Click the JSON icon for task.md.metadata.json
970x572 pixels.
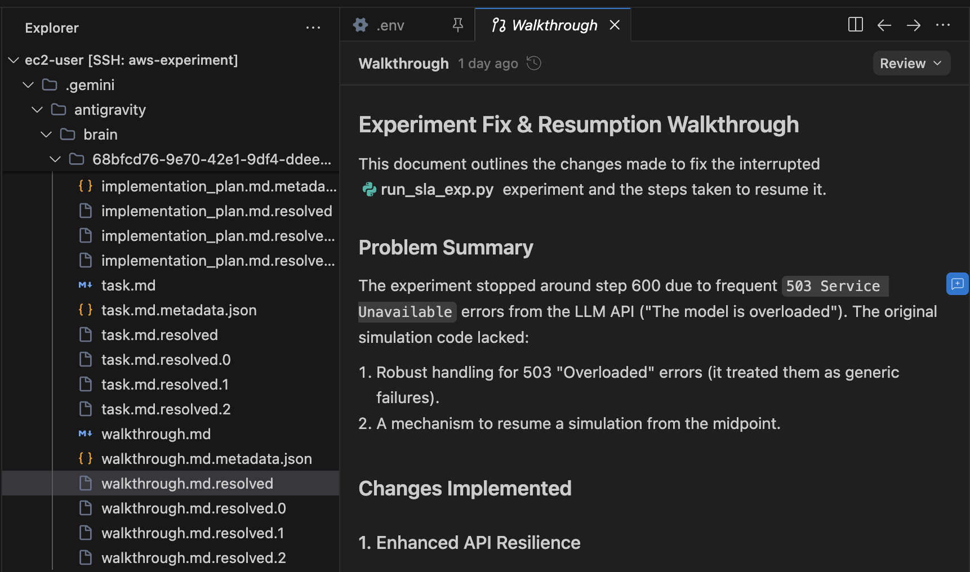[x=86, y=310]
